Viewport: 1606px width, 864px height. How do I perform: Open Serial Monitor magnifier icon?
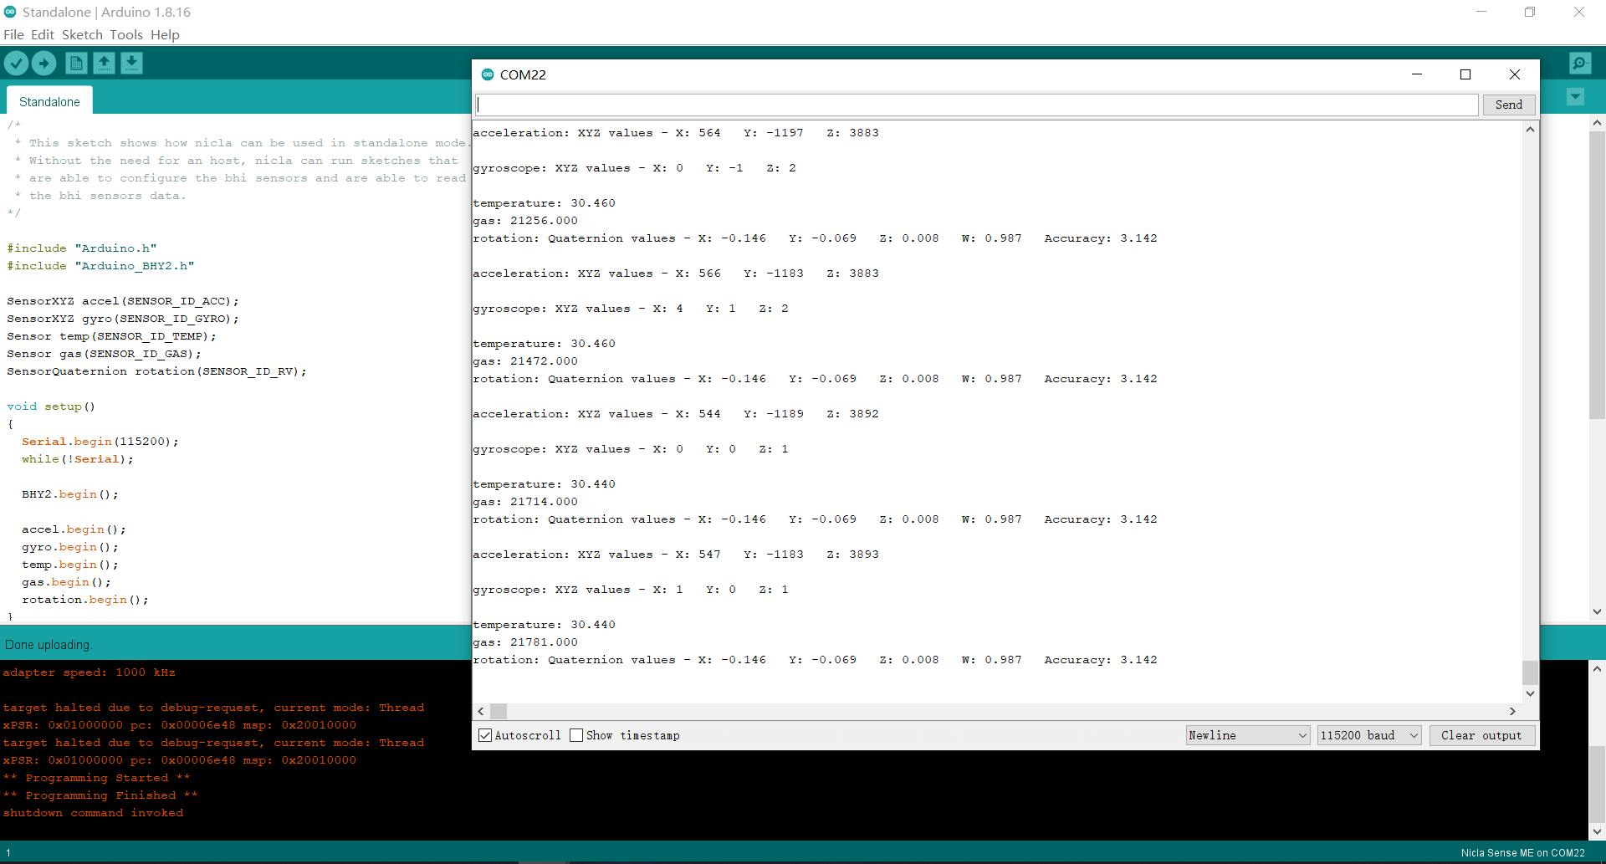tap(1579, 64)
